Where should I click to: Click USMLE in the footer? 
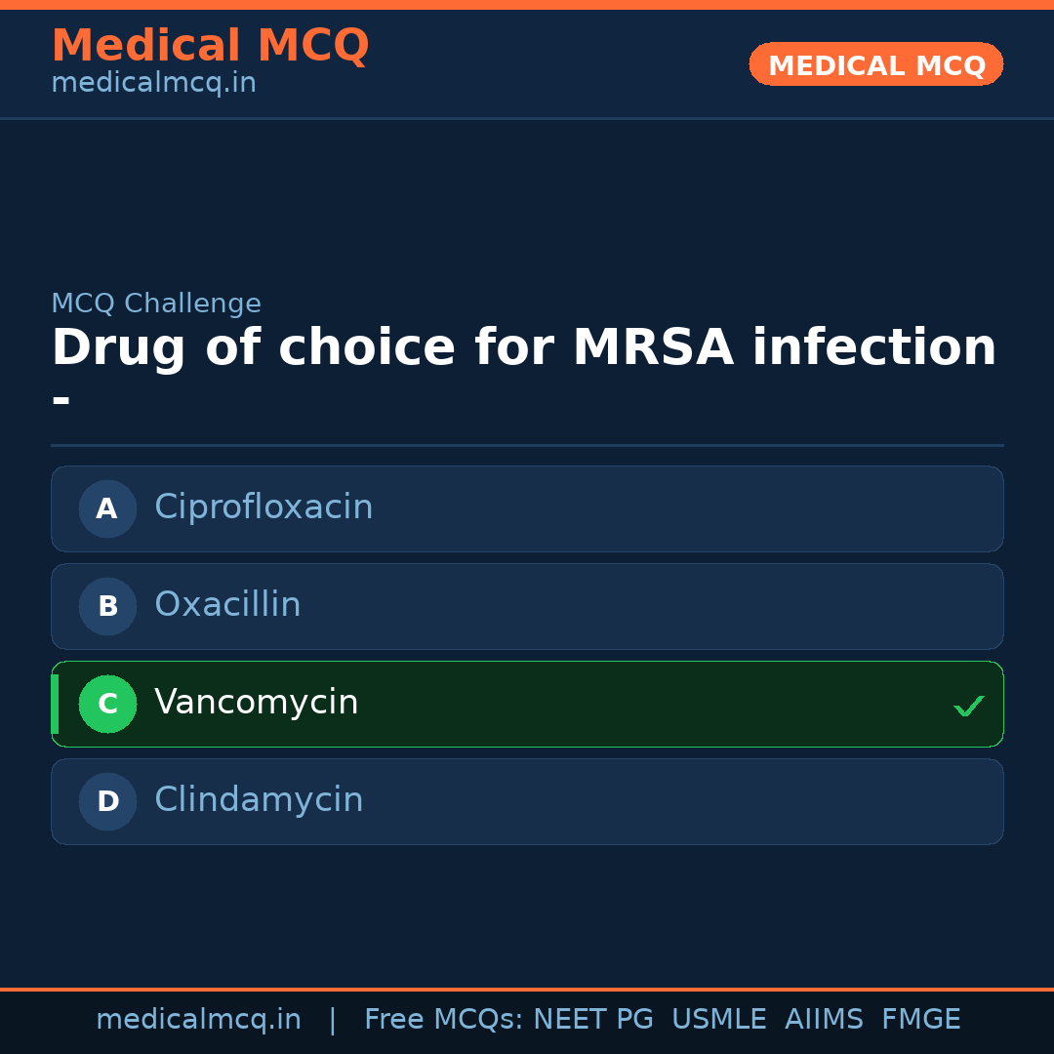(x=718, y=1020)
